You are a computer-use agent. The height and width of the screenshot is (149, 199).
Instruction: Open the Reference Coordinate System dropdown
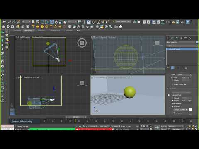(72, 22)
